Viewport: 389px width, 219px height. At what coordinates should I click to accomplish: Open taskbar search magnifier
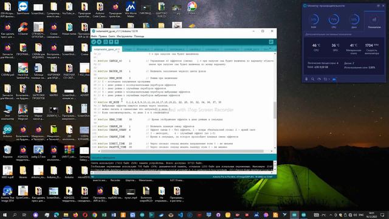(15, 215)
